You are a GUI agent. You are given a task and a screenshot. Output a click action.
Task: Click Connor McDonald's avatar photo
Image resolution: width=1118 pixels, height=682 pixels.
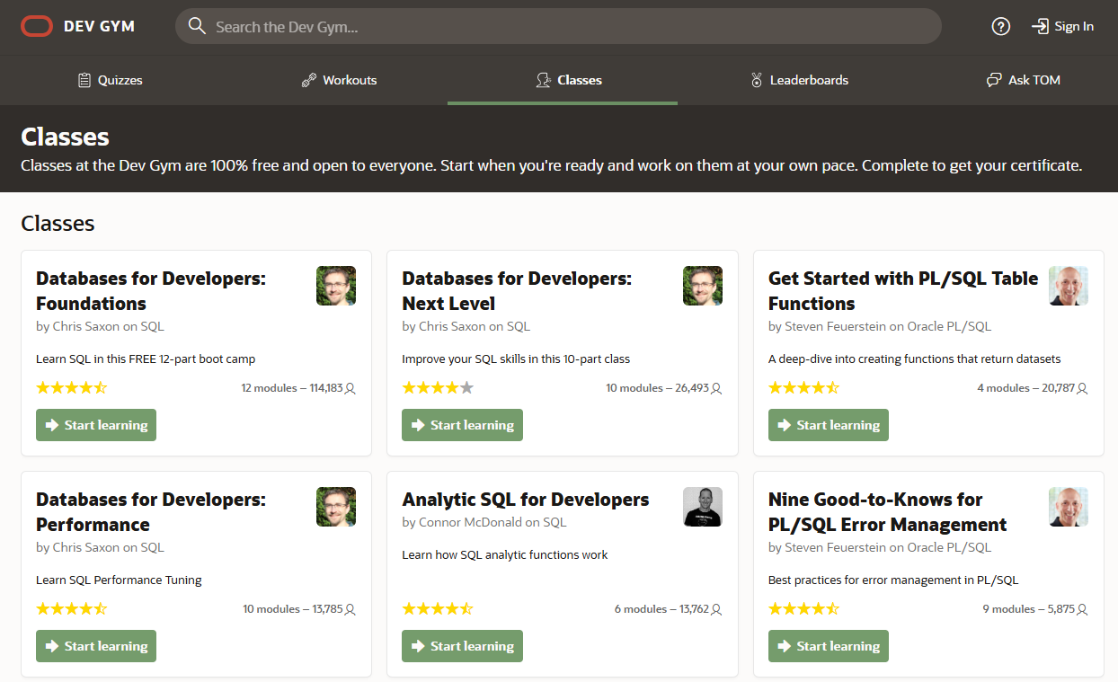[702, 507]
